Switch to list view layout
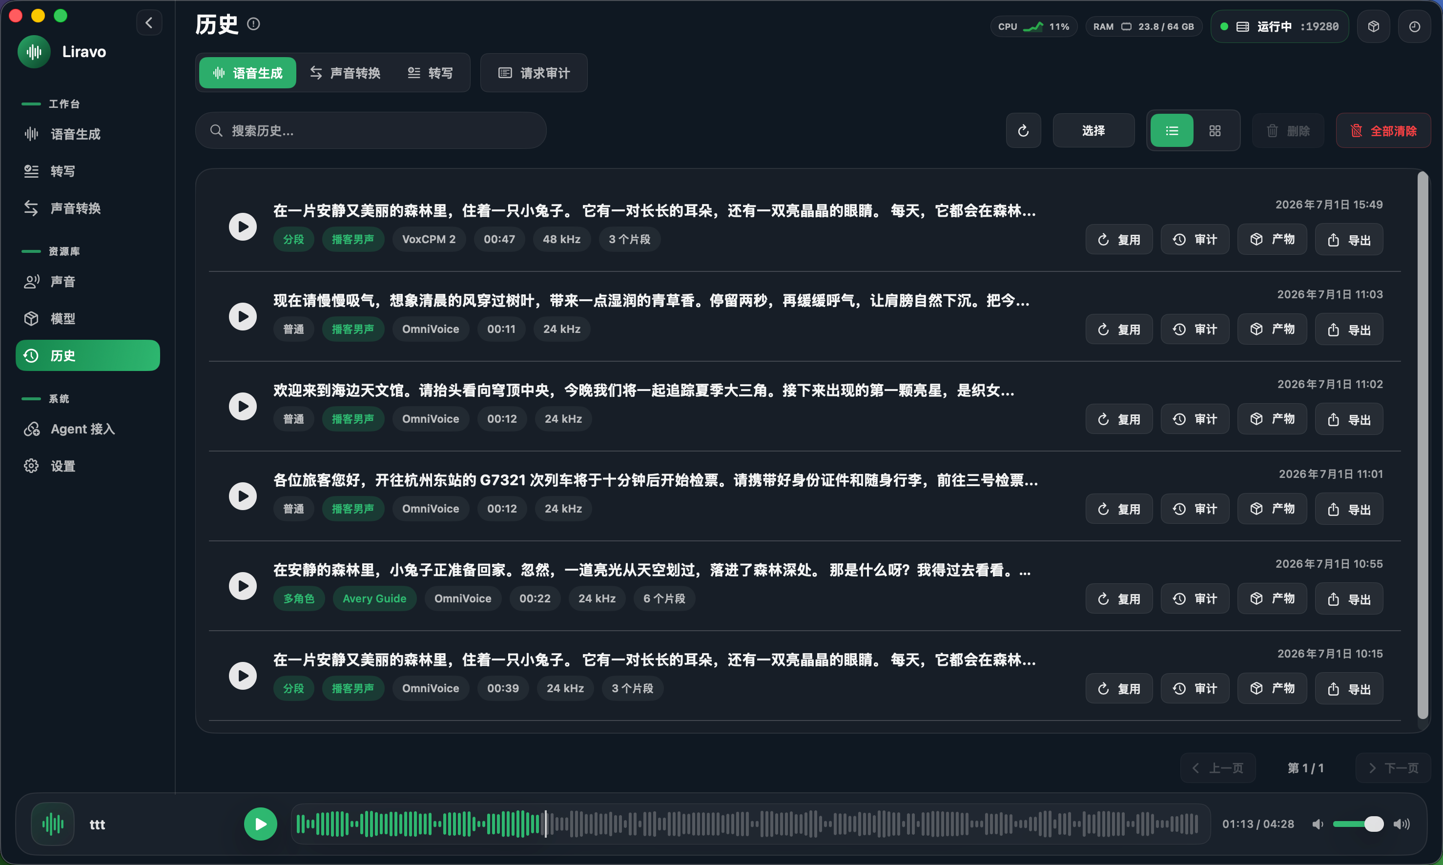Viewport: 1443px width, 865px height. pyautogui.click(x=1172, y=130)
